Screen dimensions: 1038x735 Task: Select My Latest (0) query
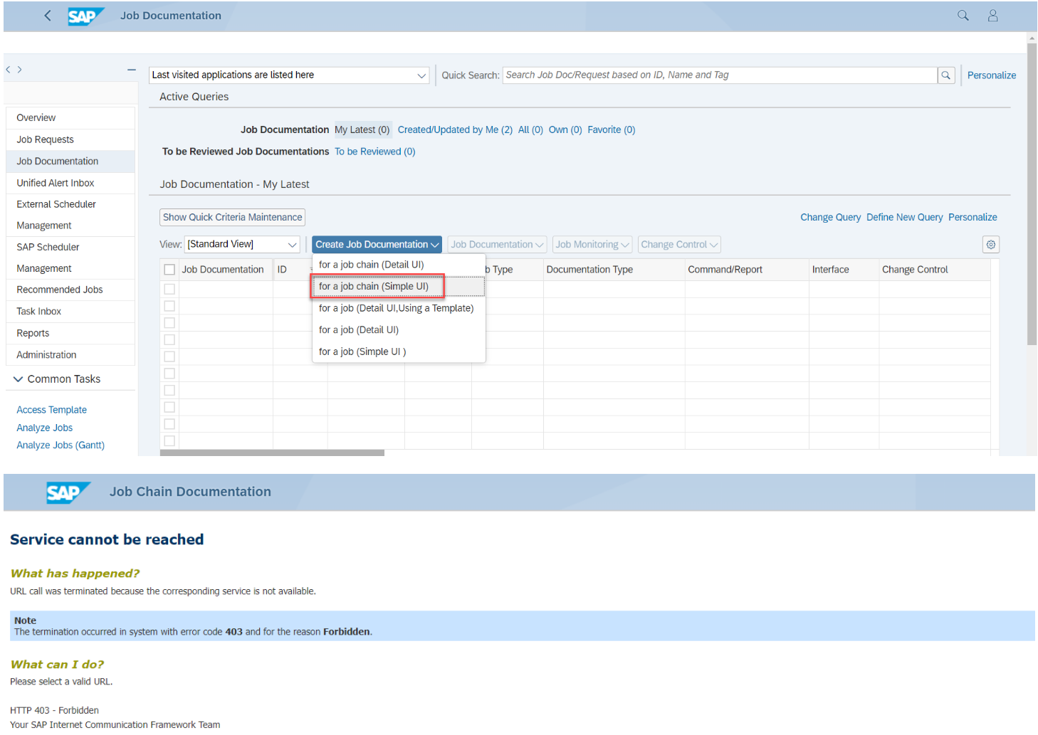point(362,130)
